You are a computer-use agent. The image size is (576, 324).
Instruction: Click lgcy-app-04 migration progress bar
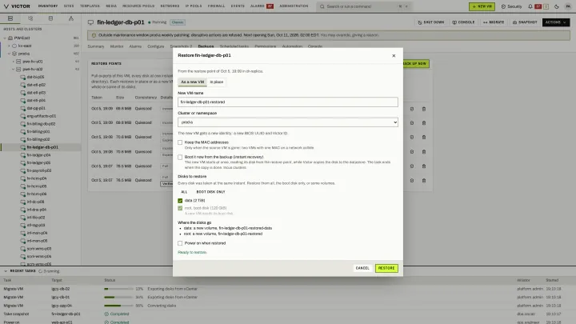[x=118, y=306]
